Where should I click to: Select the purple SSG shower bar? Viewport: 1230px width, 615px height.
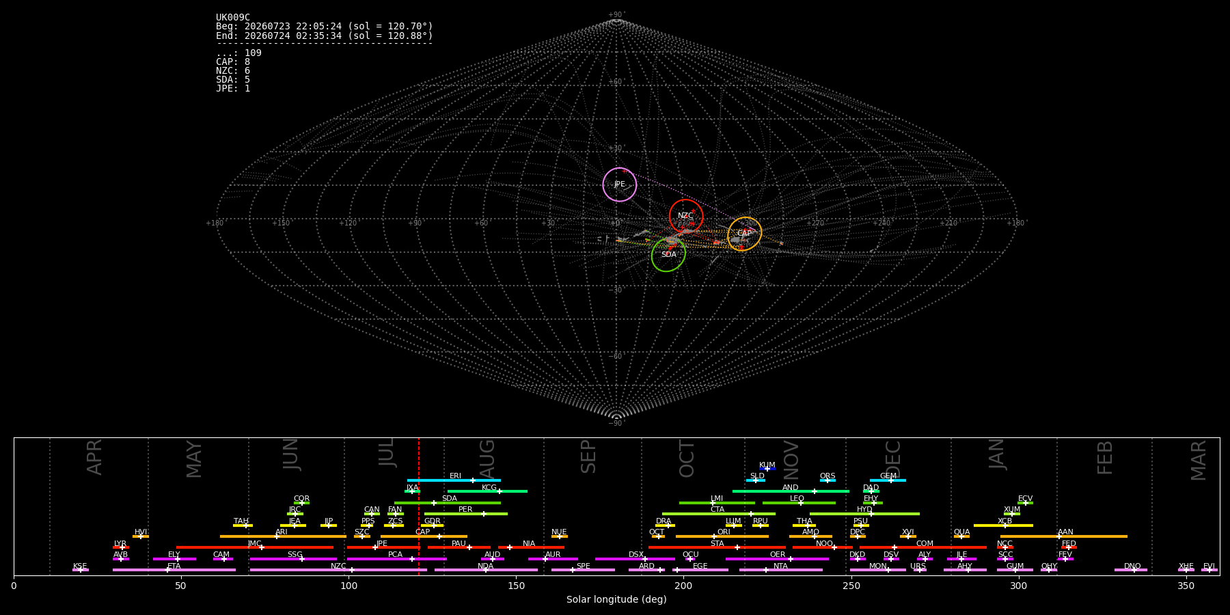click(293, 559)
